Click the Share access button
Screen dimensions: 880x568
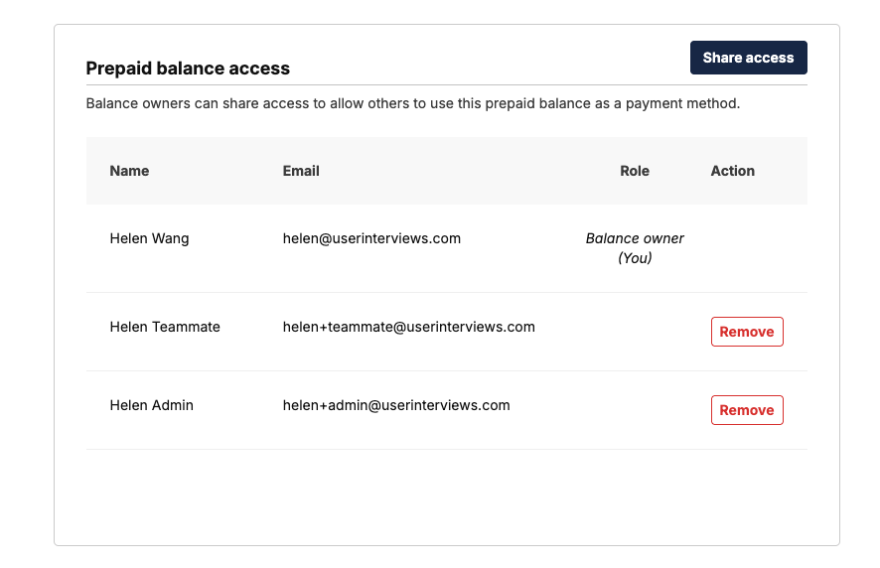(x=748, y=58)
